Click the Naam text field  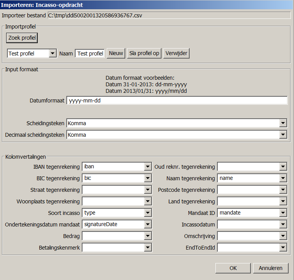(x=90, y=54)
